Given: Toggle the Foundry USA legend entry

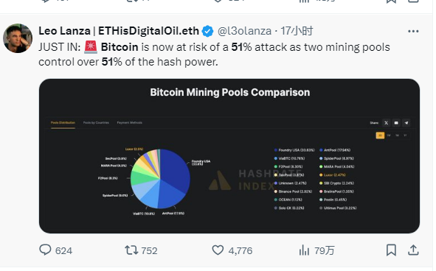Looking at the screenshot, I should pyautogui.click(x=294, y=150).
